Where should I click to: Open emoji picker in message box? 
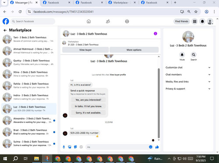click(x=151, y=147)
